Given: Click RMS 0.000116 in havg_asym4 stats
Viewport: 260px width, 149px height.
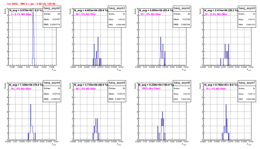Looking at the screenshot, I should 52,99.
